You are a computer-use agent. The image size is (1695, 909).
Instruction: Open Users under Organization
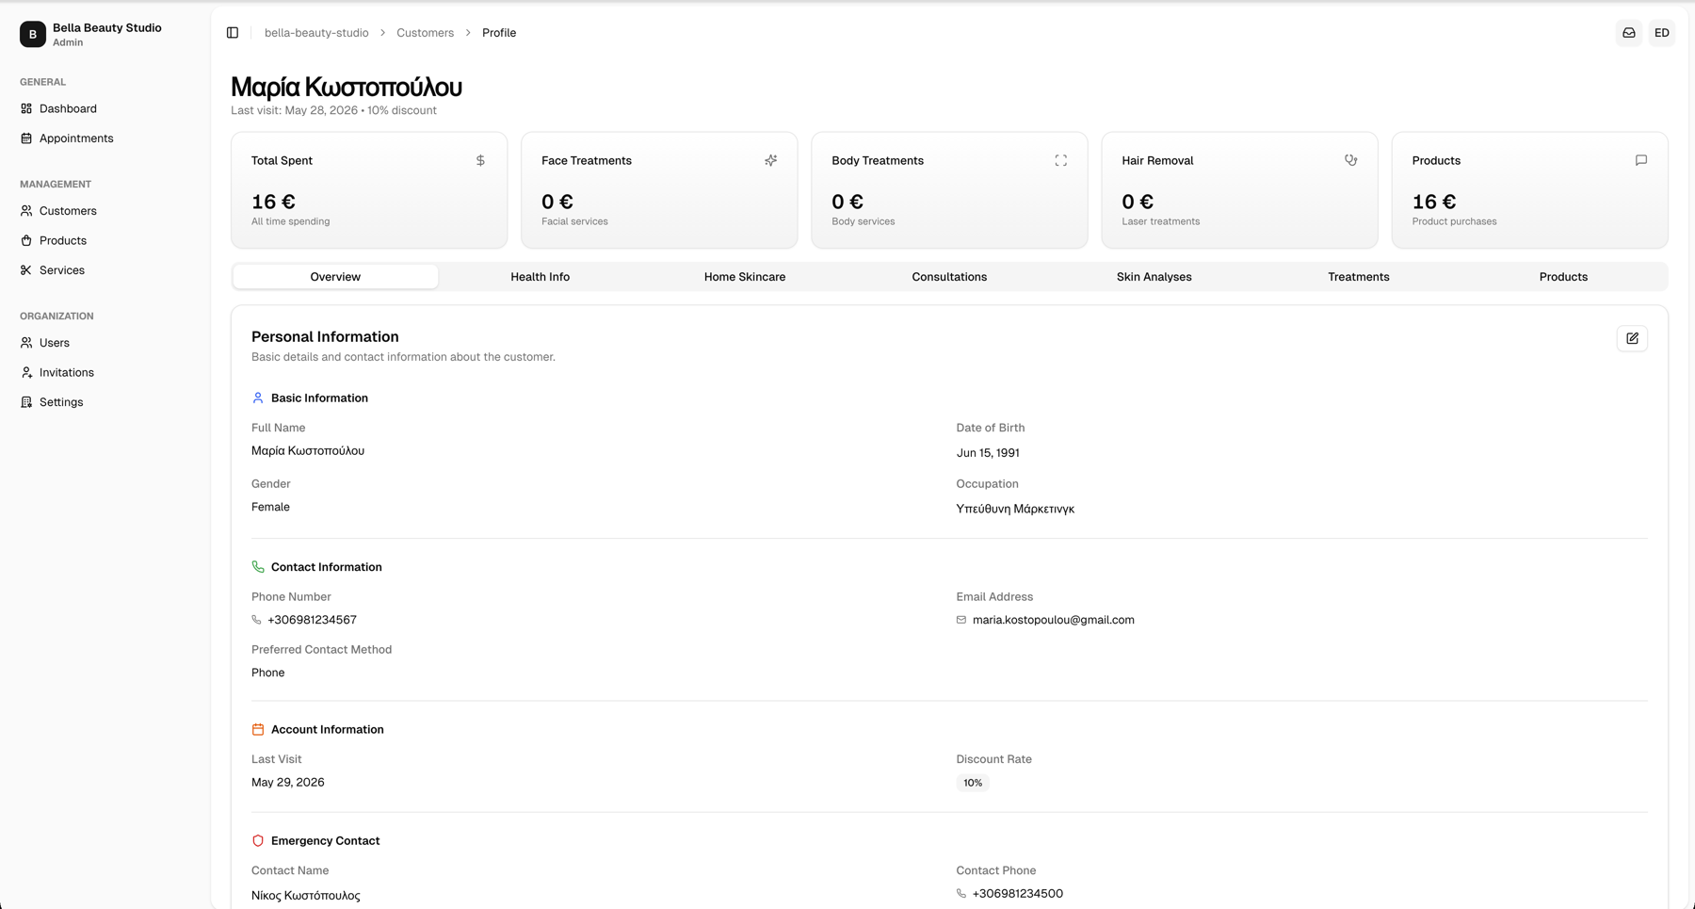pyautogui.click(x=105, y=343)
